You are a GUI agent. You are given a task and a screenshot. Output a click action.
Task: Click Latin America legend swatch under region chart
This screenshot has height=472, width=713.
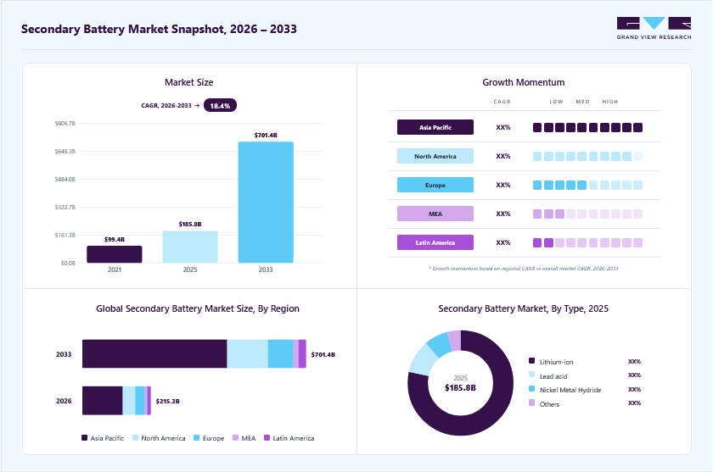[x=267, y=438]
